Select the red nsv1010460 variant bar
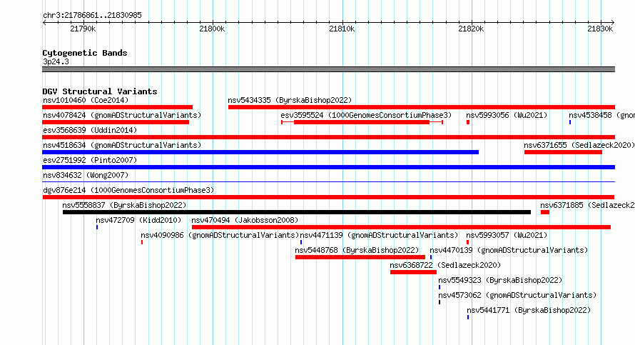Image resolution: width=635 pixels, height=345 pixels. coord(118,107)
